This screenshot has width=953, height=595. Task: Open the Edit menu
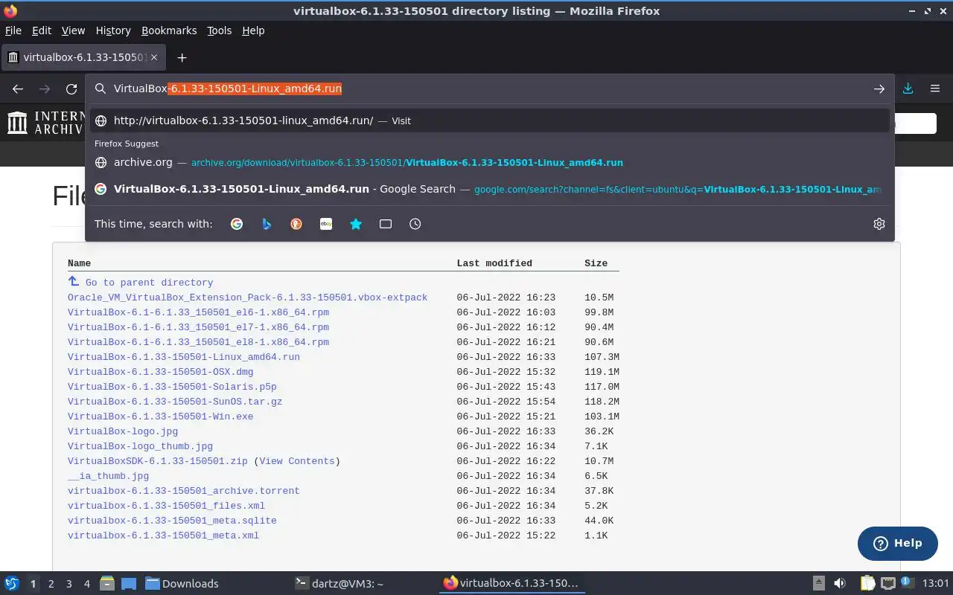pyautogui.click(x=42, y=30)
